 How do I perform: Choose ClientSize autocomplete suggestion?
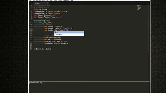click(69, 34)
